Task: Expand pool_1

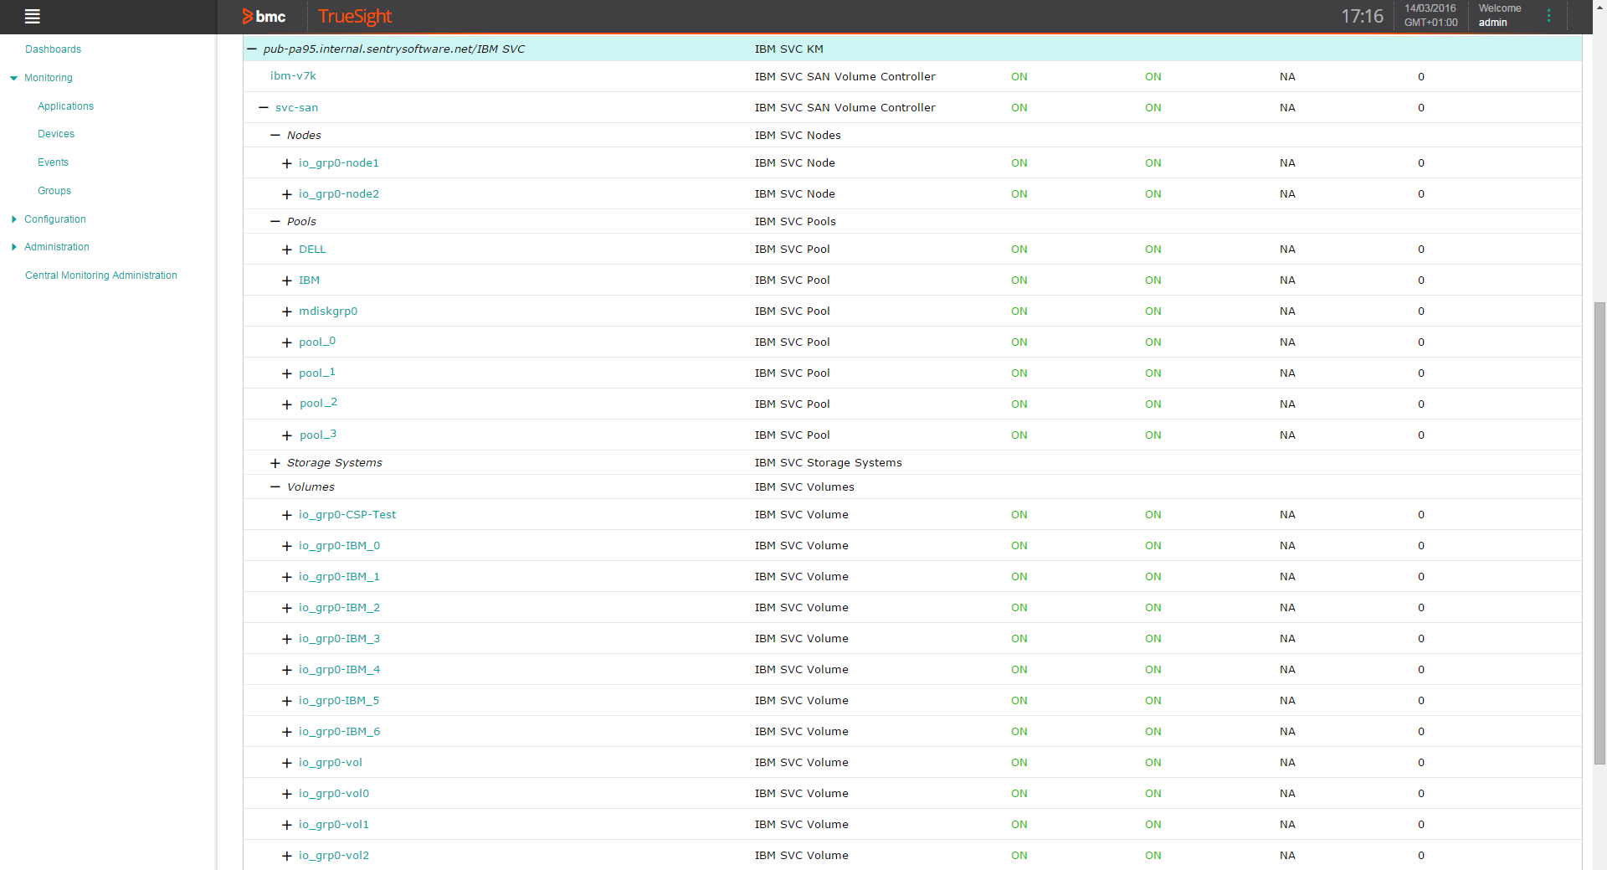Action: [287, 373]
